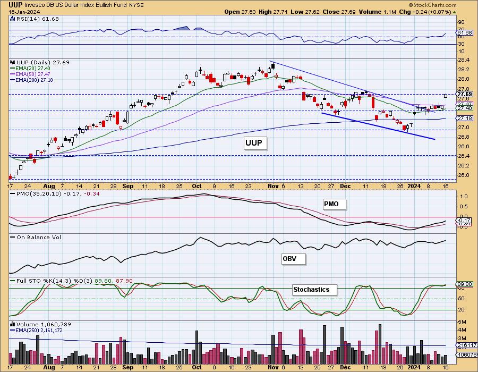Click the UUP (Daily) 27.69 legend text
This screenshot has height=372, width=478.
click(x=42, y=62)
